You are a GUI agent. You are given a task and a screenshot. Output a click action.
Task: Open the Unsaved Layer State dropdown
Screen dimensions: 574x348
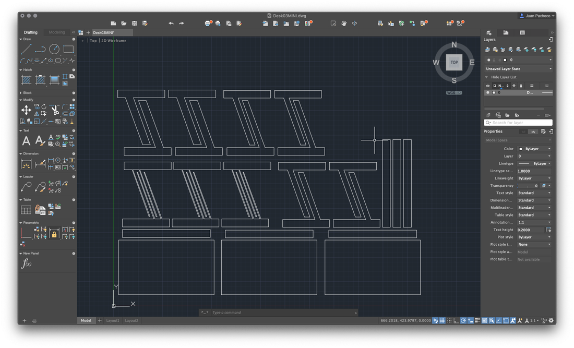click(518, 69)
